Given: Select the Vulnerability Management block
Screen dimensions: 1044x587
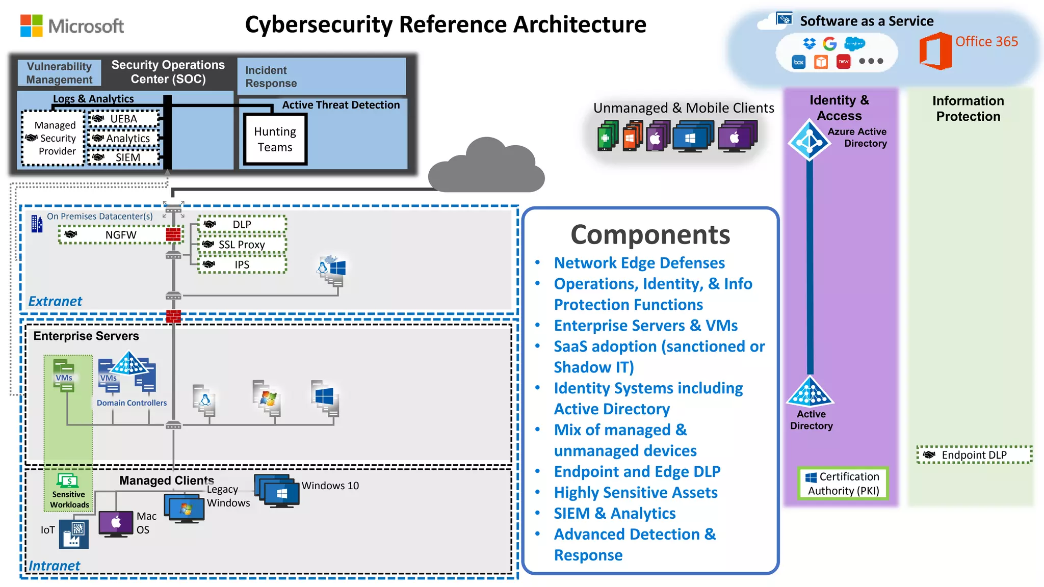Looking at the screenshot, I should pyautogui.click(x=59, y=73).
